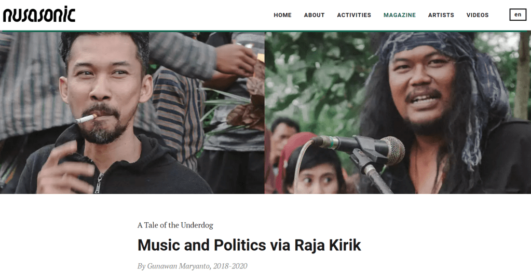
Task: Select the 'A Tale of the Underdog' subtitle
Action: (x=175, y=225)
